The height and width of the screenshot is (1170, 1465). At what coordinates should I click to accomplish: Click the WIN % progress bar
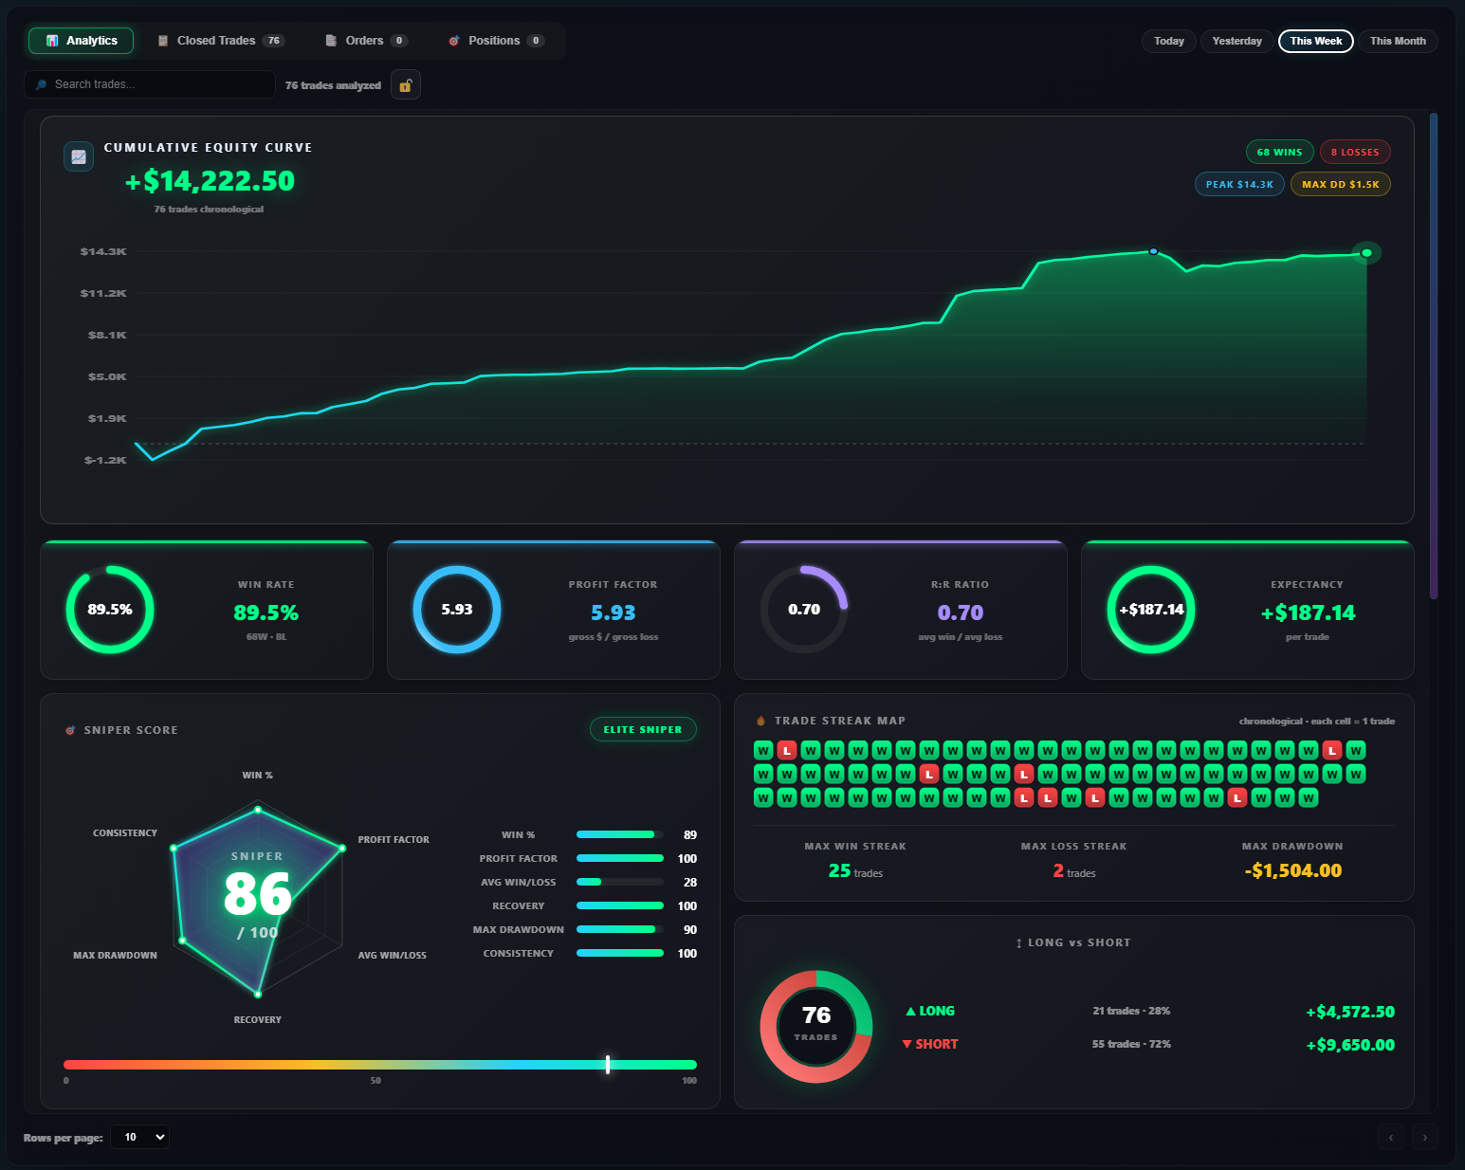tap(620, 834)
